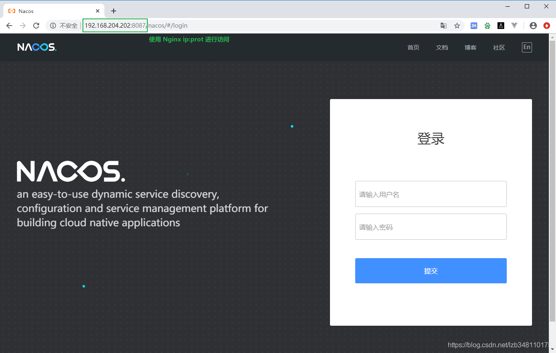Image resolution: width=556 pixels, height=353 pixels.
Task: Open the 社区 community link
Action: 499,47
